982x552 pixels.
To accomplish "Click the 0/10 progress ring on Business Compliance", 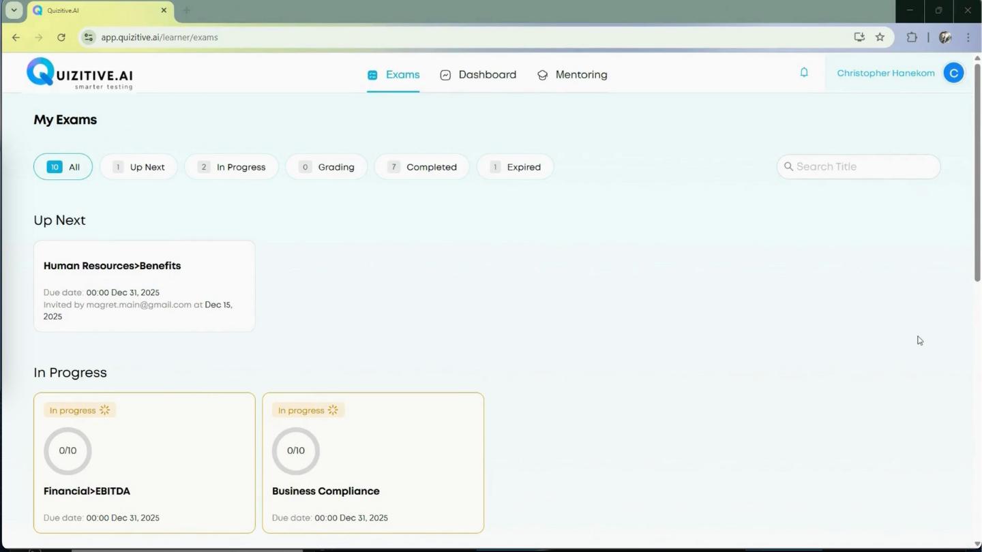I will pos(295,450).
